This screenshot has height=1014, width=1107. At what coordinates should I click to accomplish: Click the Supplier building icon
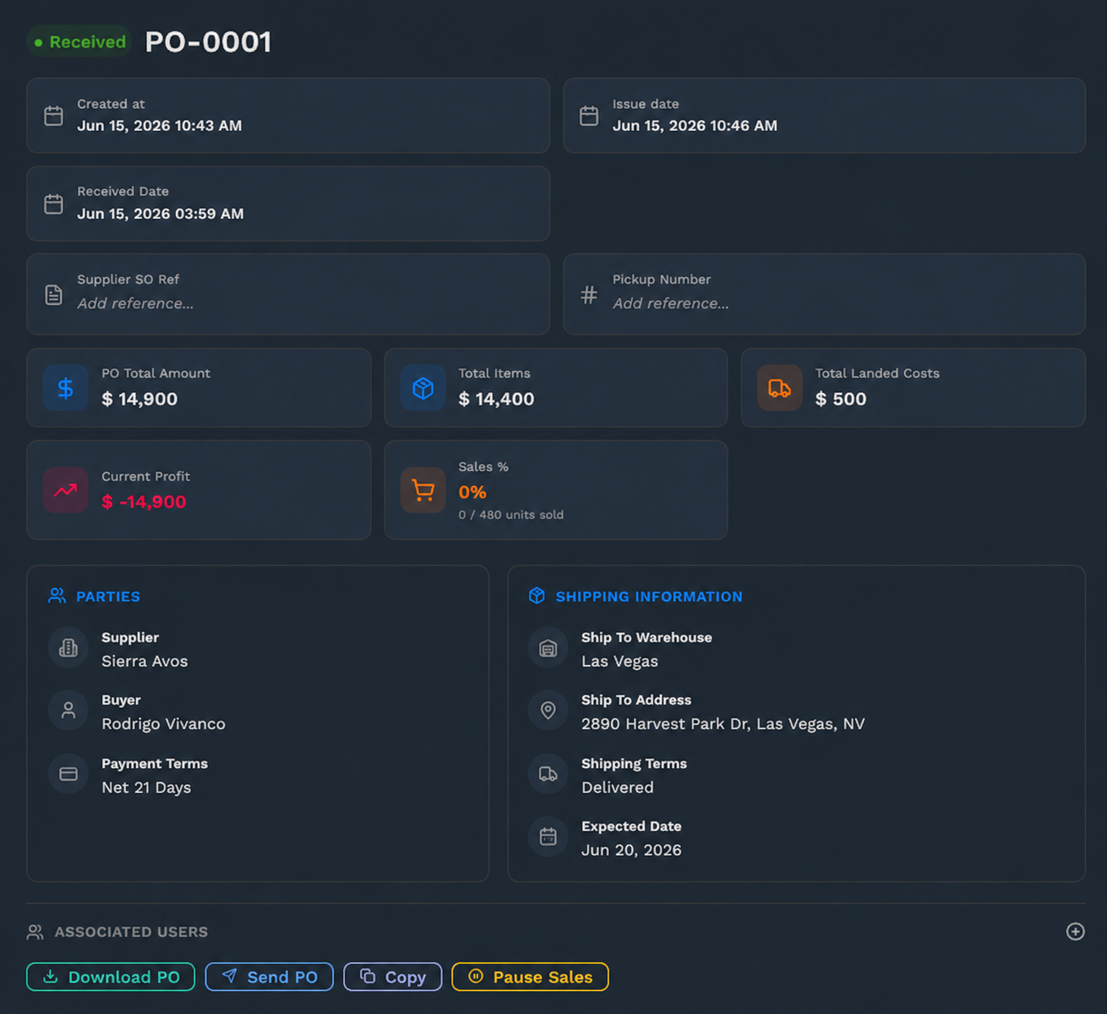(x=68, y=648)
